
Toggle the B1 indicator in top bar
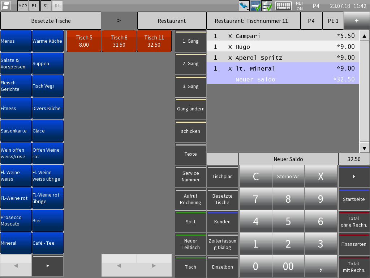[x=34, y=6]
